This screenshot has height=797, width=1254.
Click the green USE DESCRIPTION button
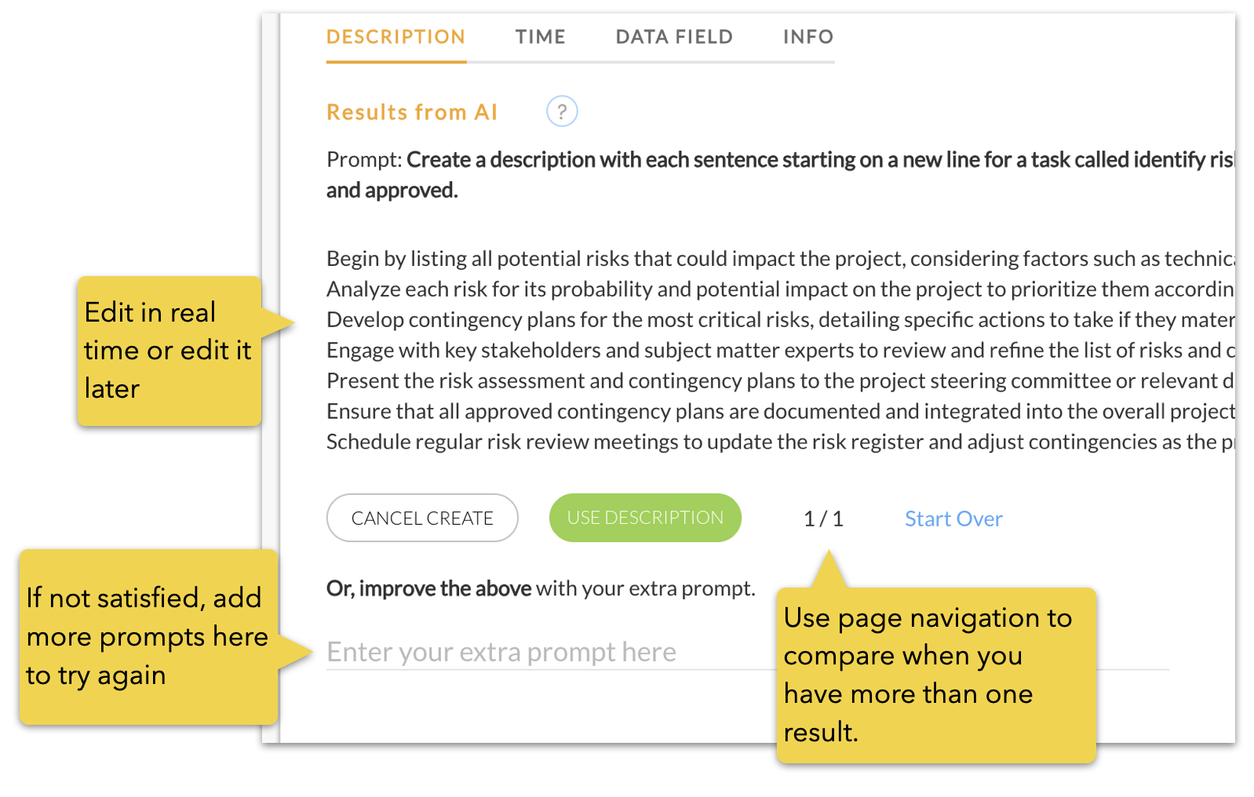[x=645, y=518]
